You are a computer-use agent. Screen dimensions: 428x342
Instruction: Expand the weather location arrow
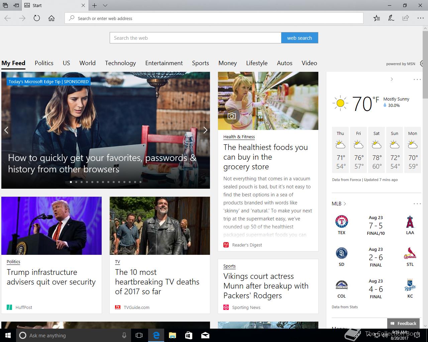[x=392, y=79]
